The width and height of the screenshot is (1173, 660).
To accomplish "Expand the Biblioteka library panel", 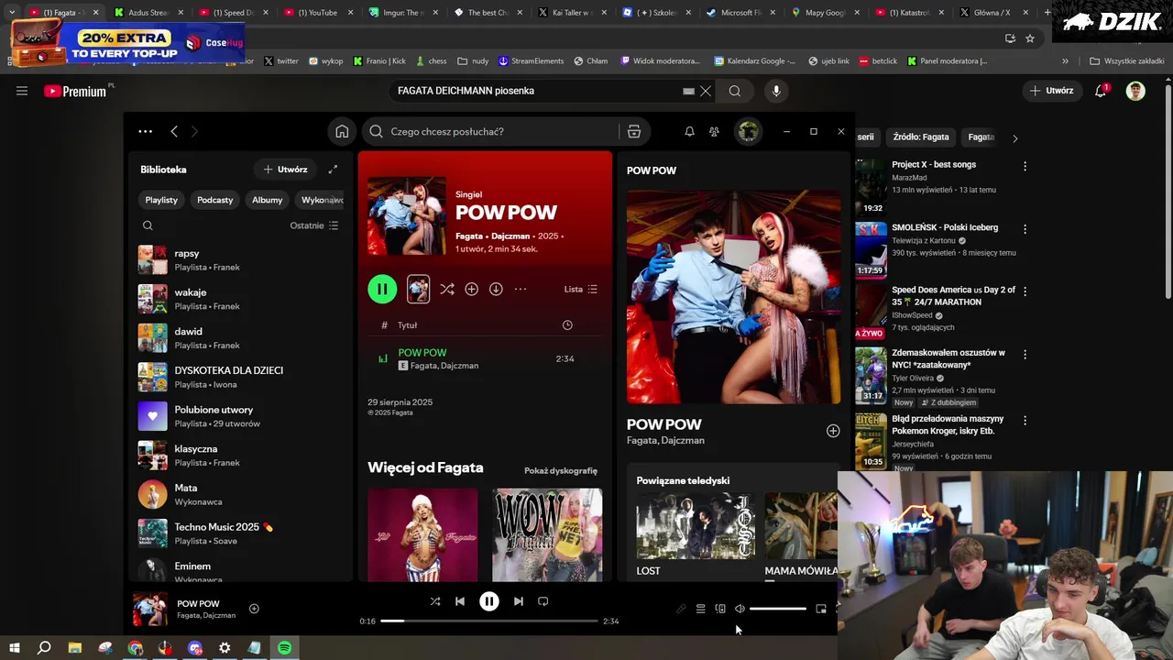I will (x=333, y=169).
